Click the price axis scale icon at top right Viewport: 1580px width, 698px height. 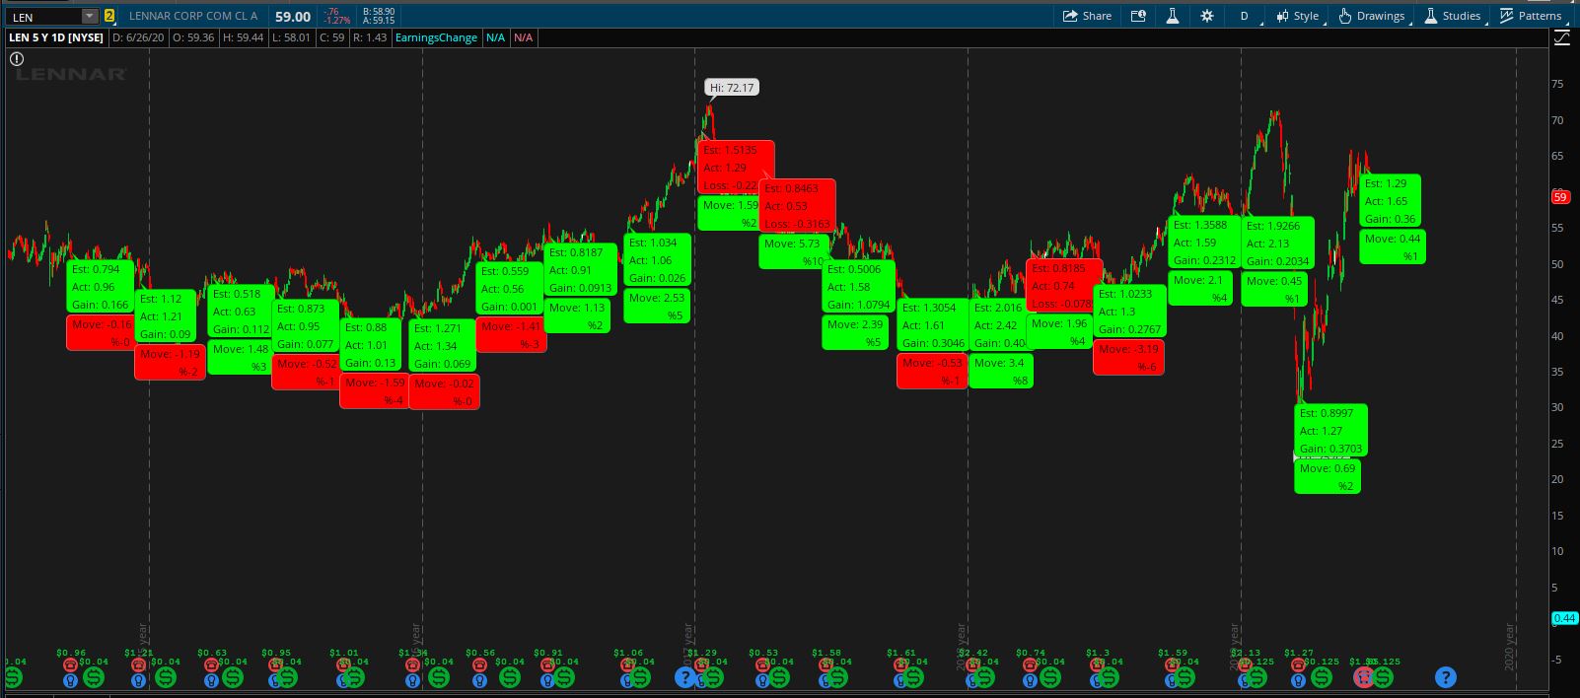(1562, 37)
